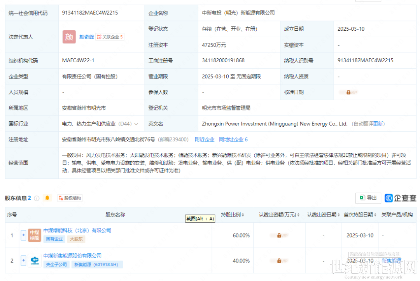Open the 附近企业 nearby companies link

(x=205, y=140)
